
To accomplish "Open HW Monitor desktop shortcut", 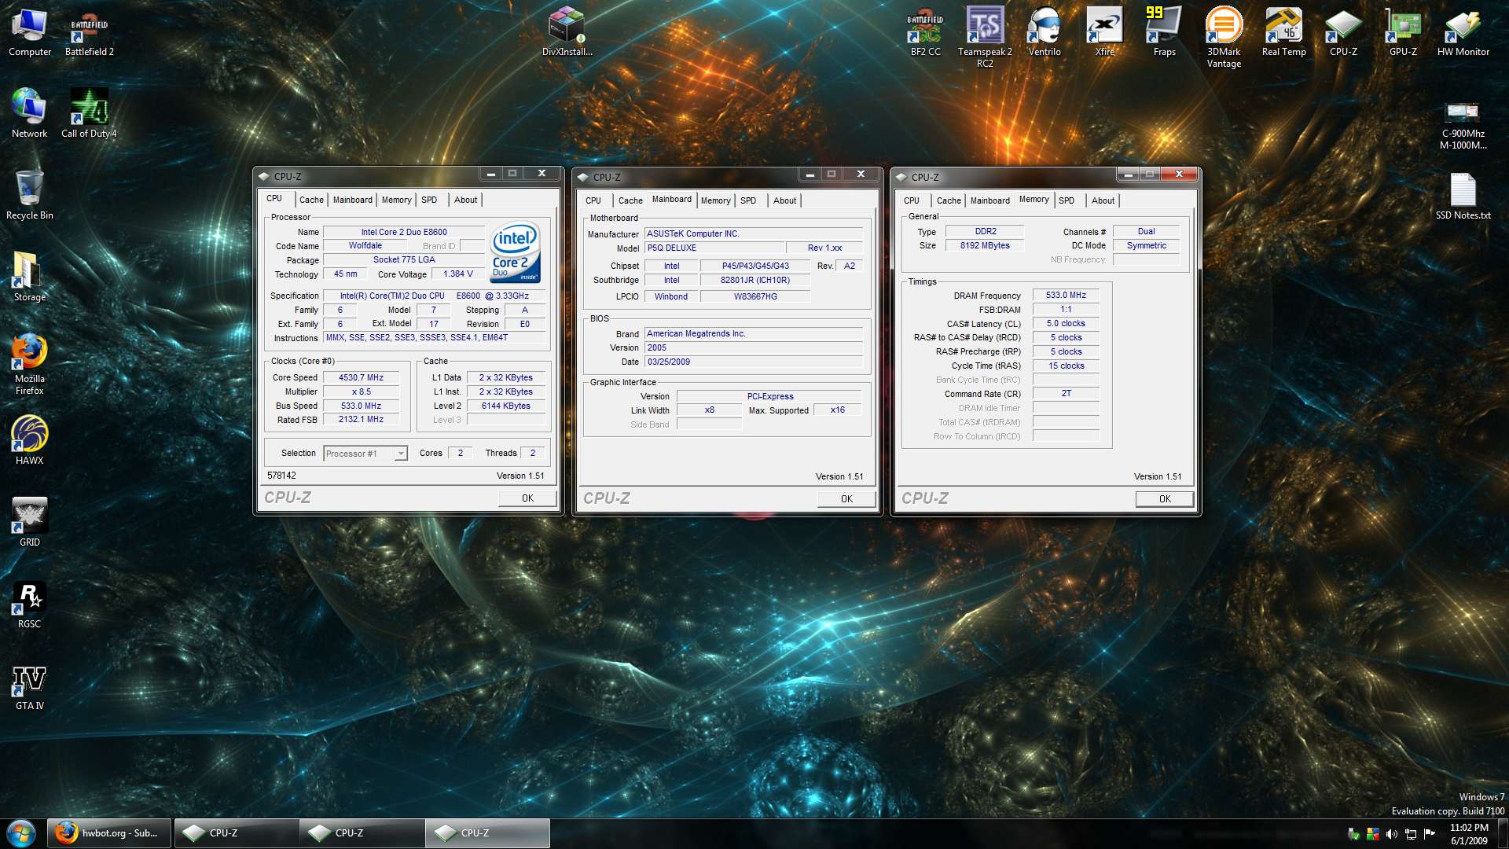I will [x=1463, y=33].
